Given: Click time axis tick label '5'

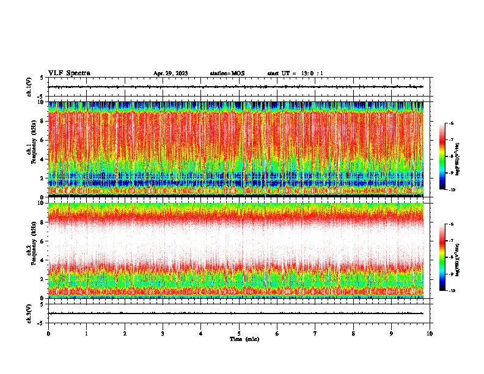Looking at the screenshot, I should 239,334.
